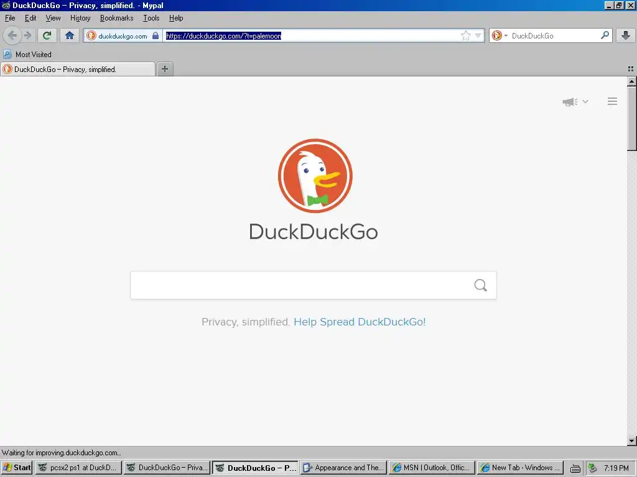This screenshot has width=637, height=477.
Task: Open the Downloads arrow button
Action: [626, 35]
